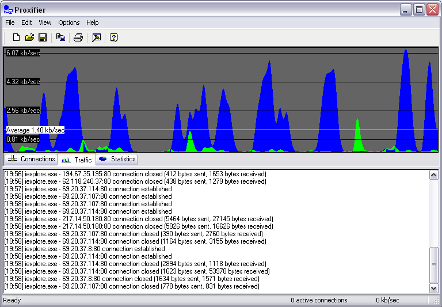Click the New file toolbar icon
Viewport: 442px width, 307px height.
pyautogui.click(x=16, y=37)
